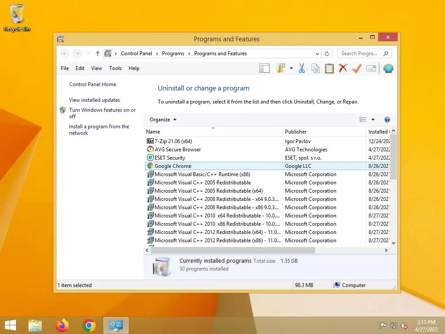Image resolution: width=445 pixels, height=334 pixels.
Task: Click the Copy toolbar icon
Action: (x=315, y=68)
